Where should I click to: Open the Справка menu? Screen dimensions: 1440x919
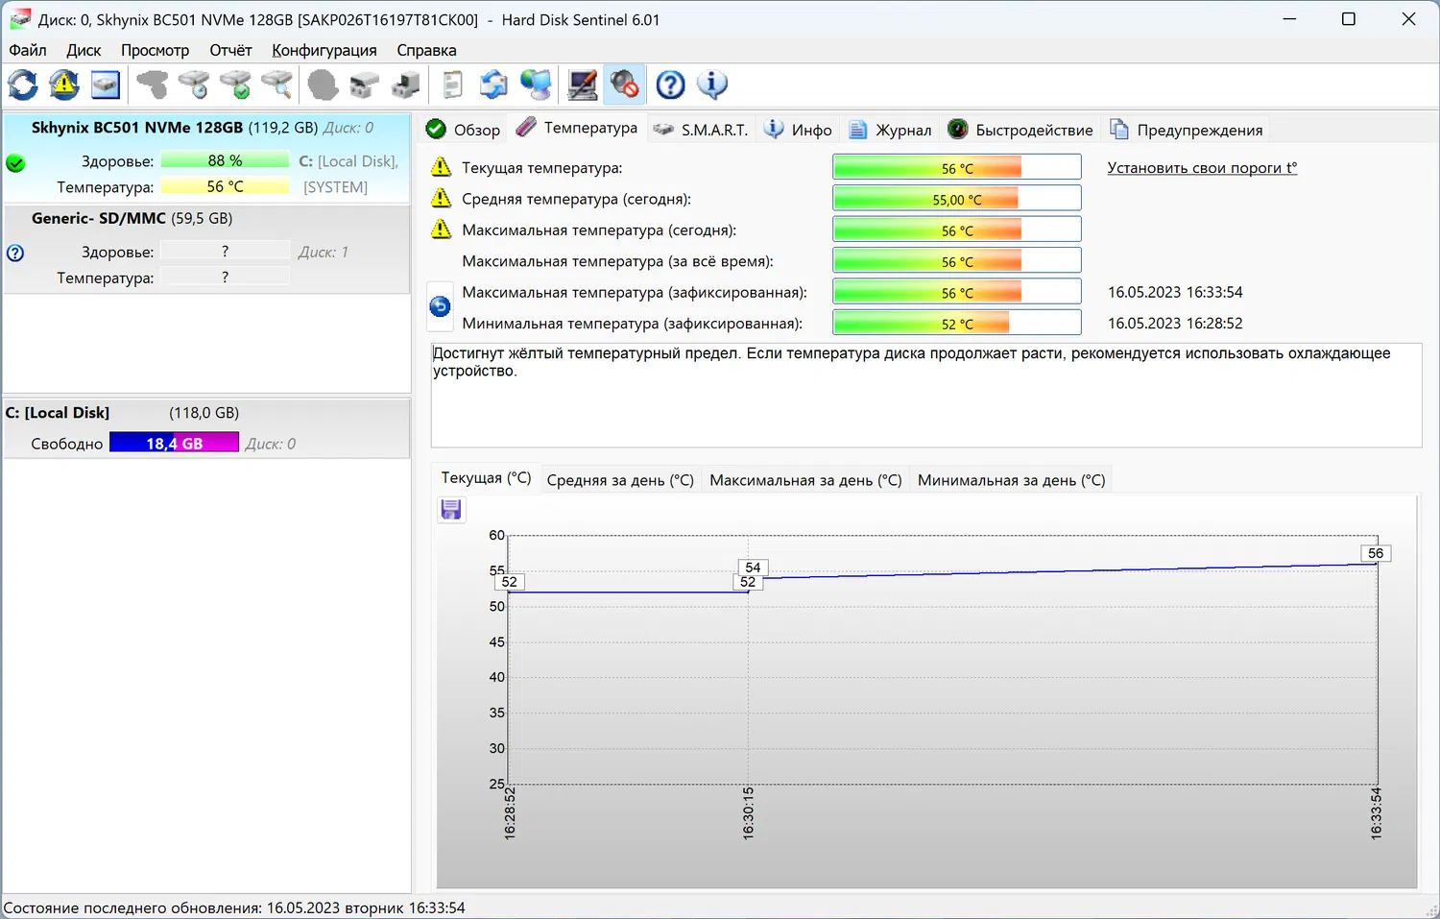(x=426, y=50)
